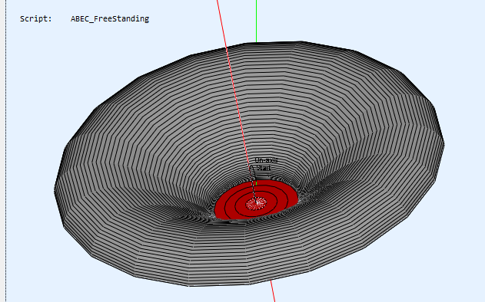Select the "Start" label near the driver

(264, 168)
